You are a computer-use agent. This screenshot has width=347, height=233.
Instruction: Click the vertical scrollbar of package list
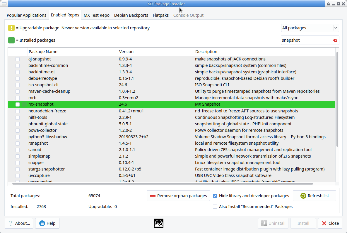337,99
